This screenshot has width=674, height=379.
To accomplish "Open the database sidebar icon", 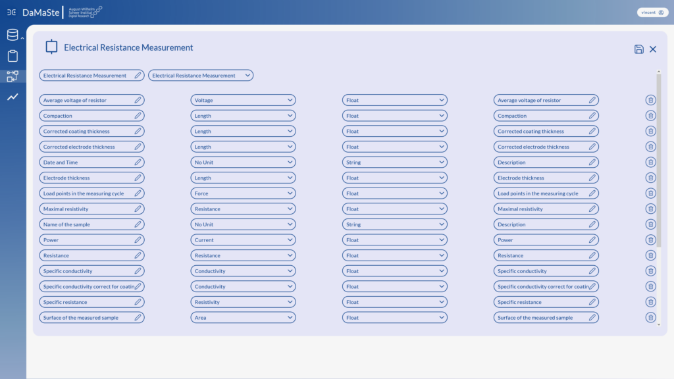I will pyautogui.click(x=13, y=35).
